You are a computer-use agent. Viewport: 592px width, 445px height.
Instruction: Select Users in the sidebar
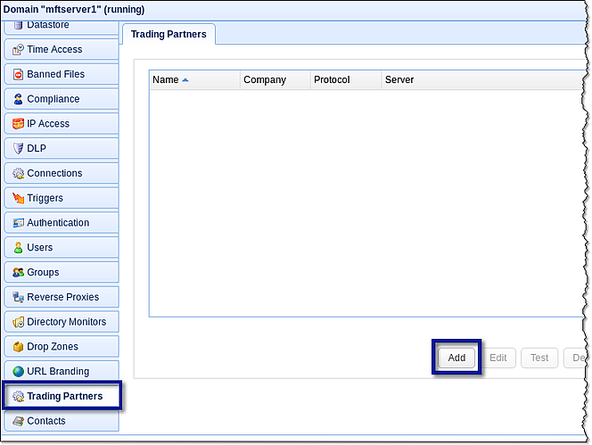tap(62, 248)
